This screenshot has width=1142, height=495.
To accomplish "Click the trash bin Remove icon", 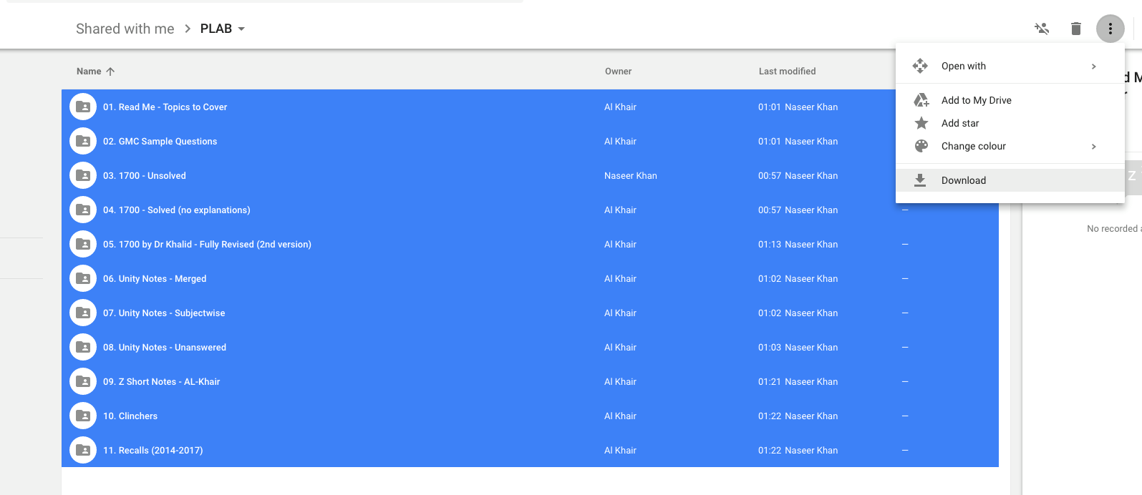I will point(1075,29).
